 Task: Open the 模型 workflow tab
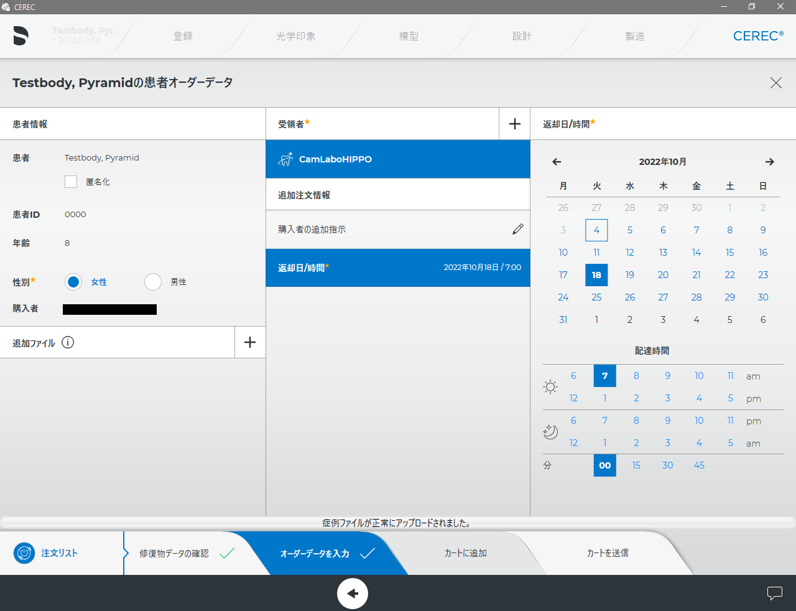409,36
